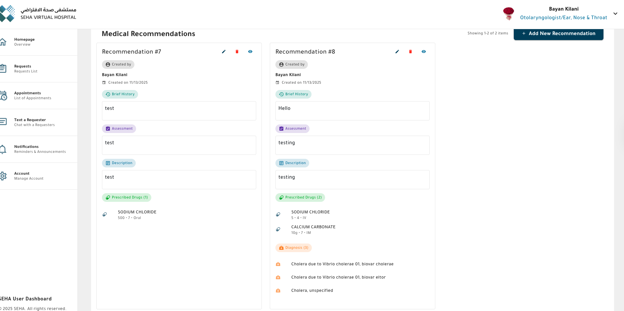Open the Homepage Overview sidebar icon
This screenshot has width=624, height=311.
(x=3, y=42)
